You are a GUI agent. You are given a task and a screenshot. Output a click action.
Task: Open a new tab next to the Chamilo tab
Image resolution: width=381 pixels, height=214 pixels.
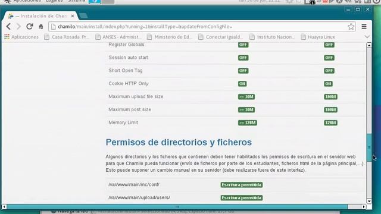click(83, 16)
